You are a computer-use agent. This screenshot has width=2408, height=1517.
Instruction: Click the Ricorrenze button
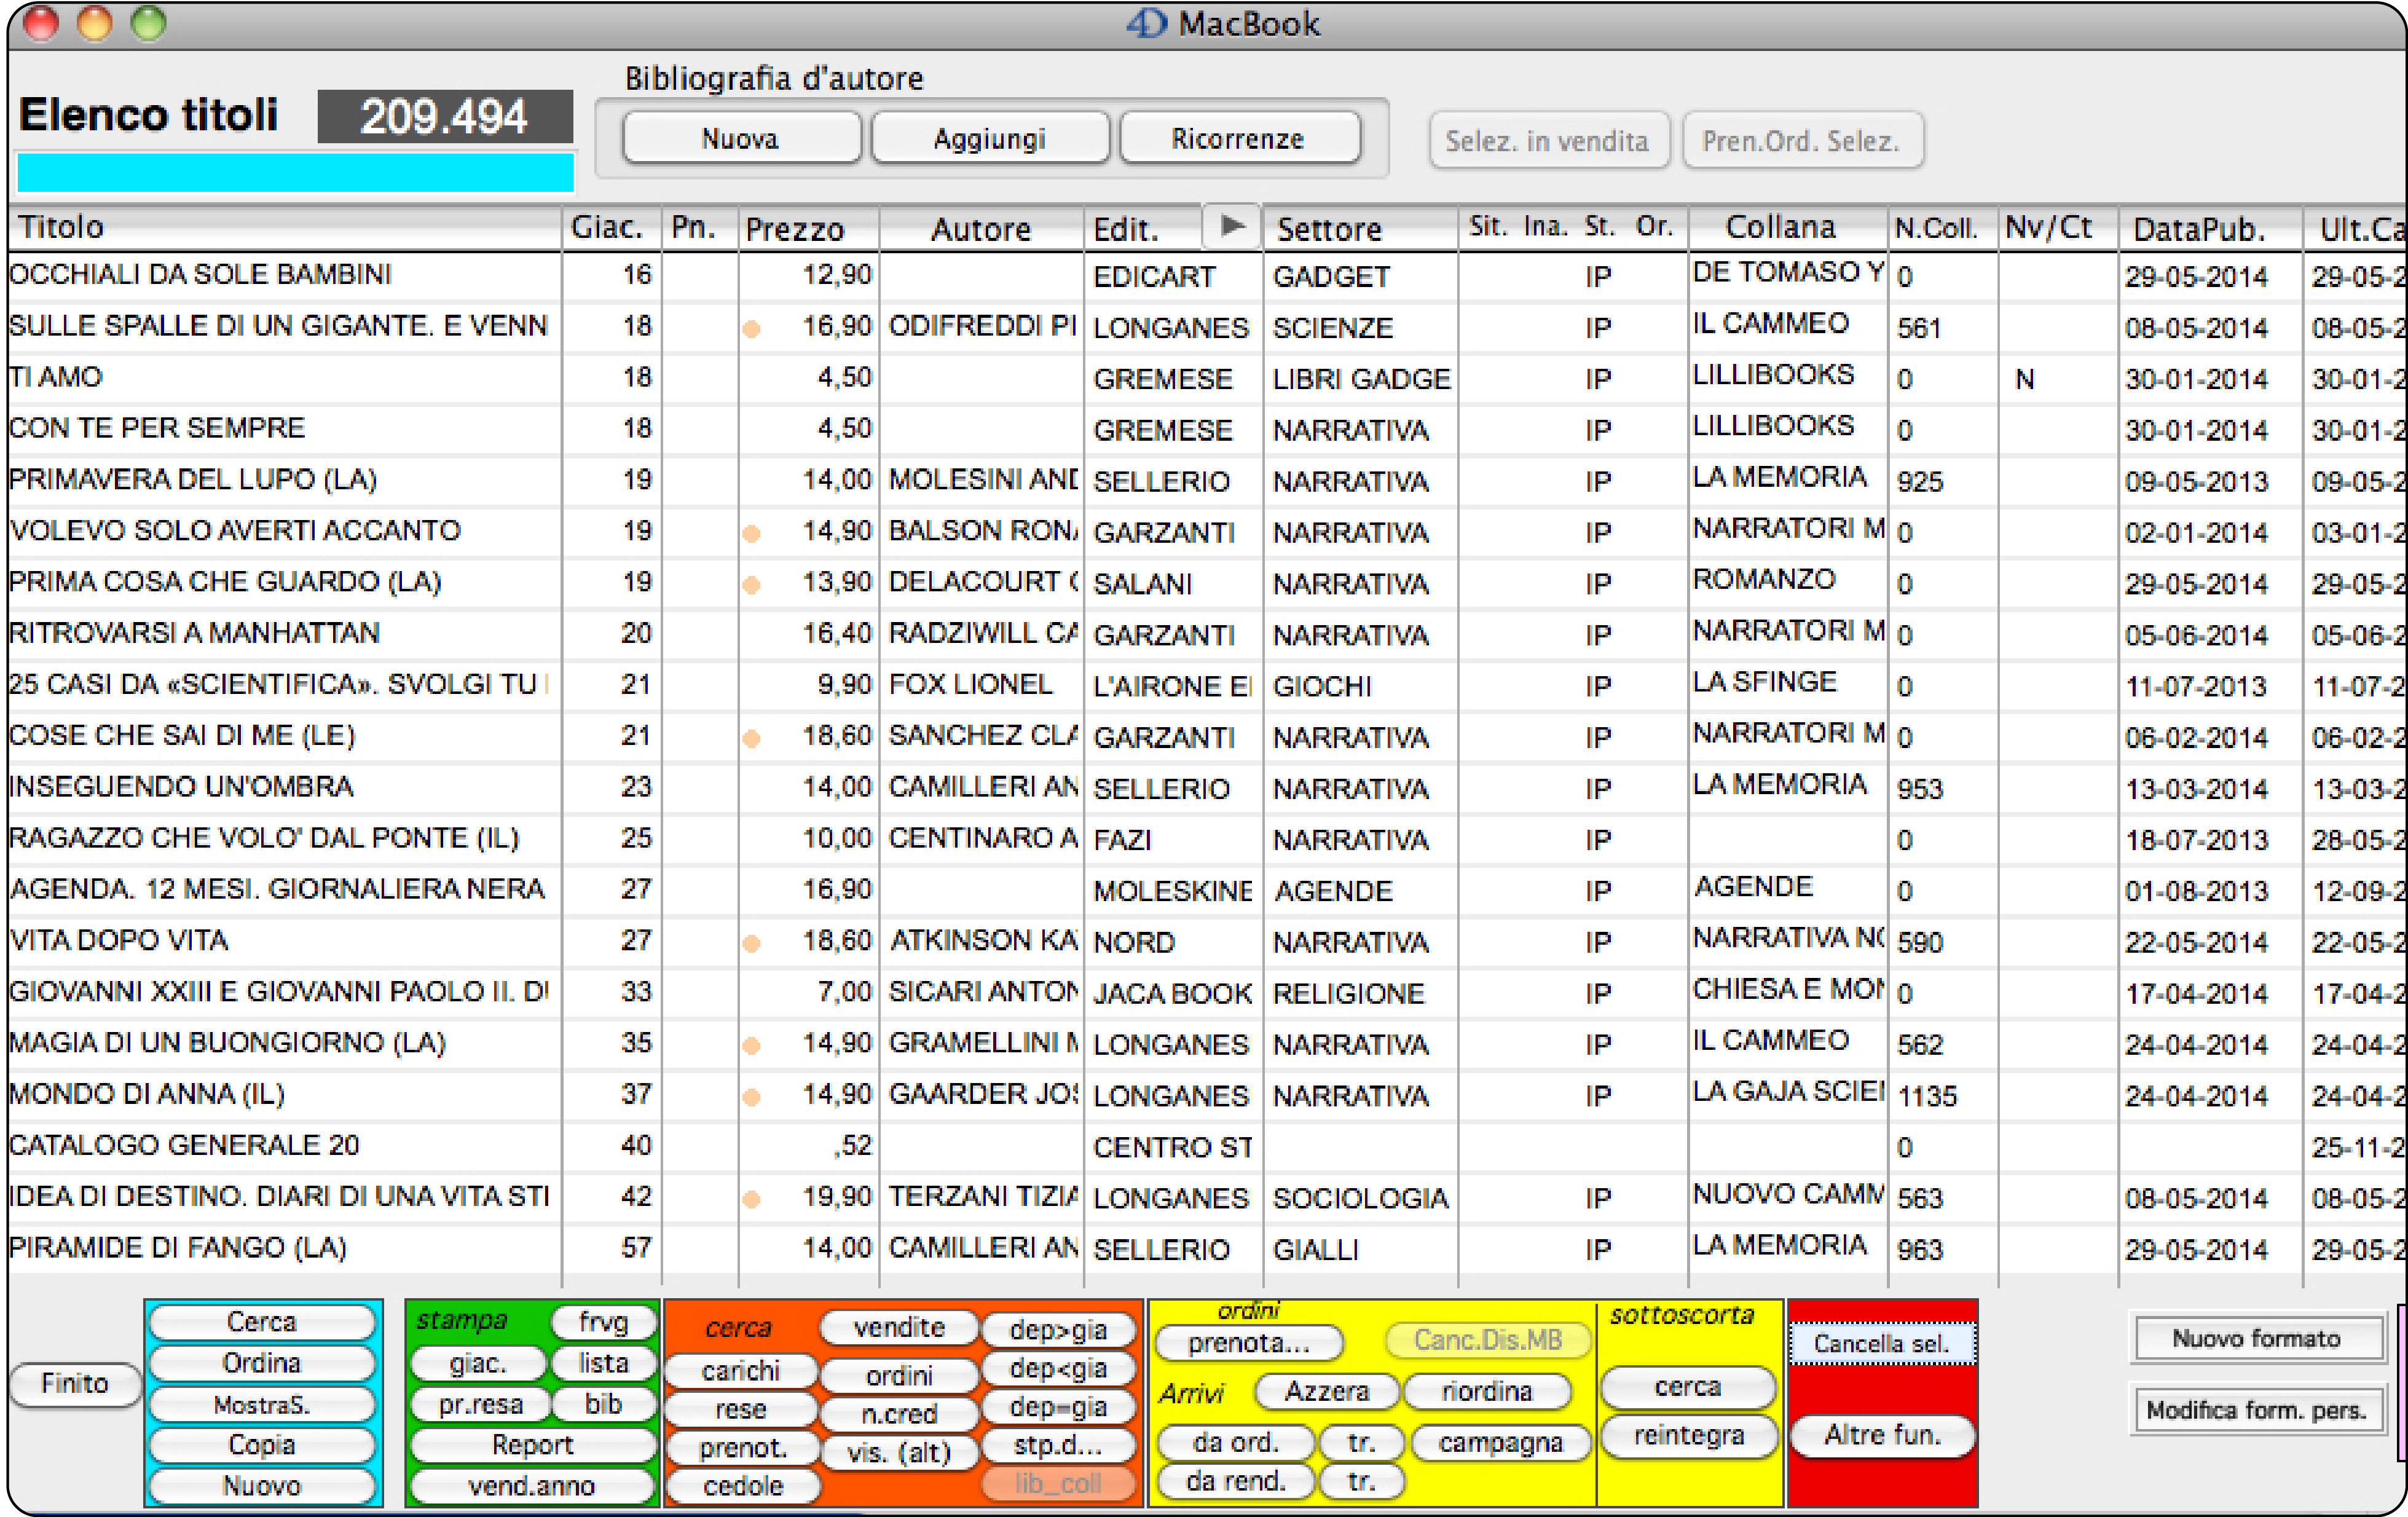(x=1238, y=139)
